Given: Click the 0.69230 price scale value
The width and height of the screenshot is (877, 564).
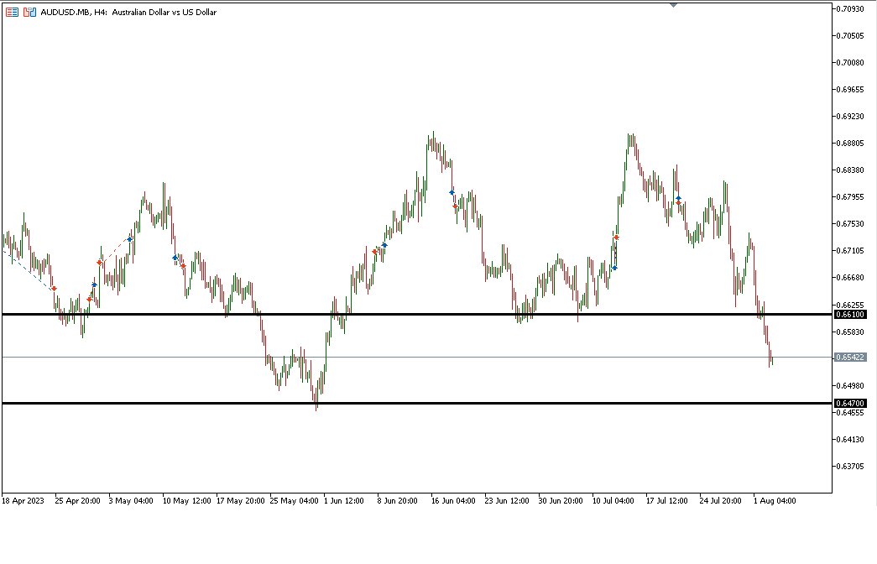Looking at the screenshot, I should (849, 117).
